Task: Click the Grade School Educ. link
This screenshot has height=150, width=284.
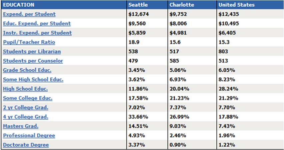Action: point(27,70)
